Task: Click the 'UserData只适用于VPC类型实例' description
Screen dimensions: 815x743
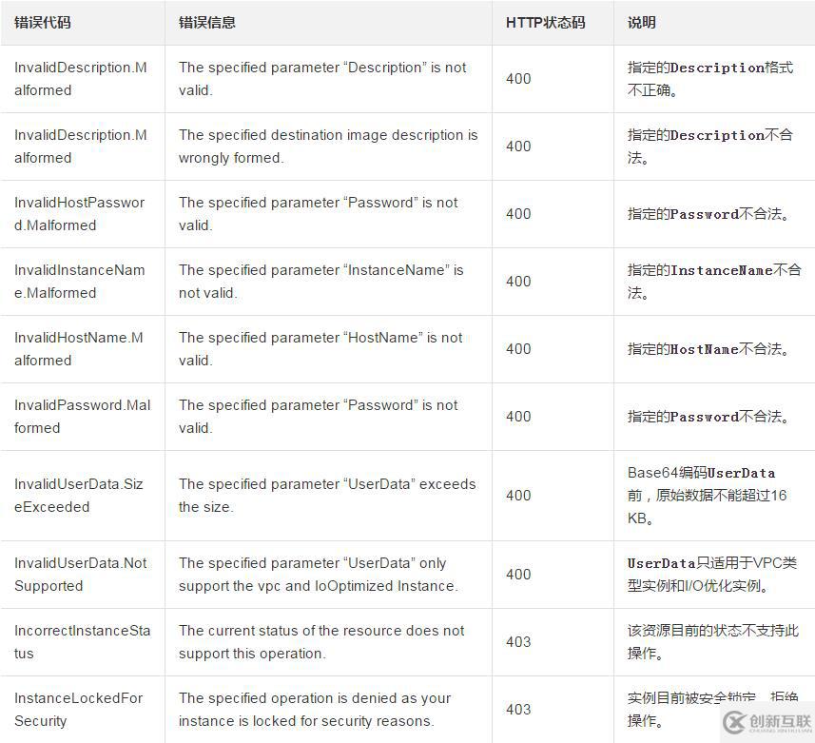Action: pyautogui.click(x=702, y=575)
